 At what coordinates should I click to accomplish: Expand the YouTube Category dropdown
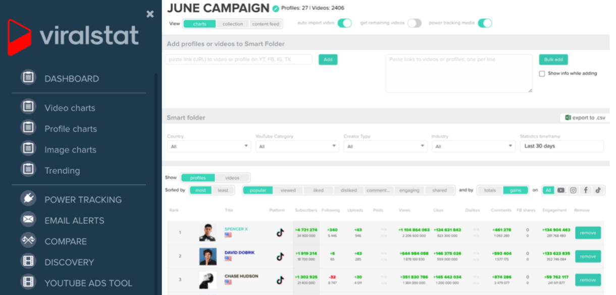tap(297, 146)
